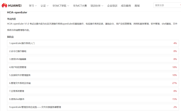Select the HCIA-openEuler heading
This screenshot has height=111, width=181.
point(17,13)
